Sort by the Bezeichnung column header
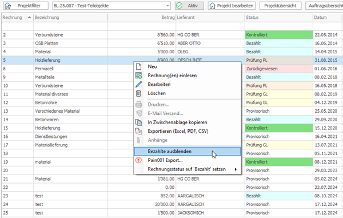This screenshot has width=343, height=218. (x=70, y=18)
